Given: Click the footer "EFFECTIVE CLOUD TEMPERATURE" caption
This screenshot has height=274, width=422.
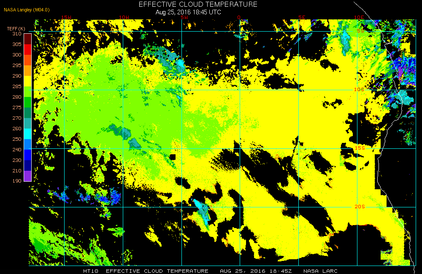Looking at the screenshot, I should 157,271.
